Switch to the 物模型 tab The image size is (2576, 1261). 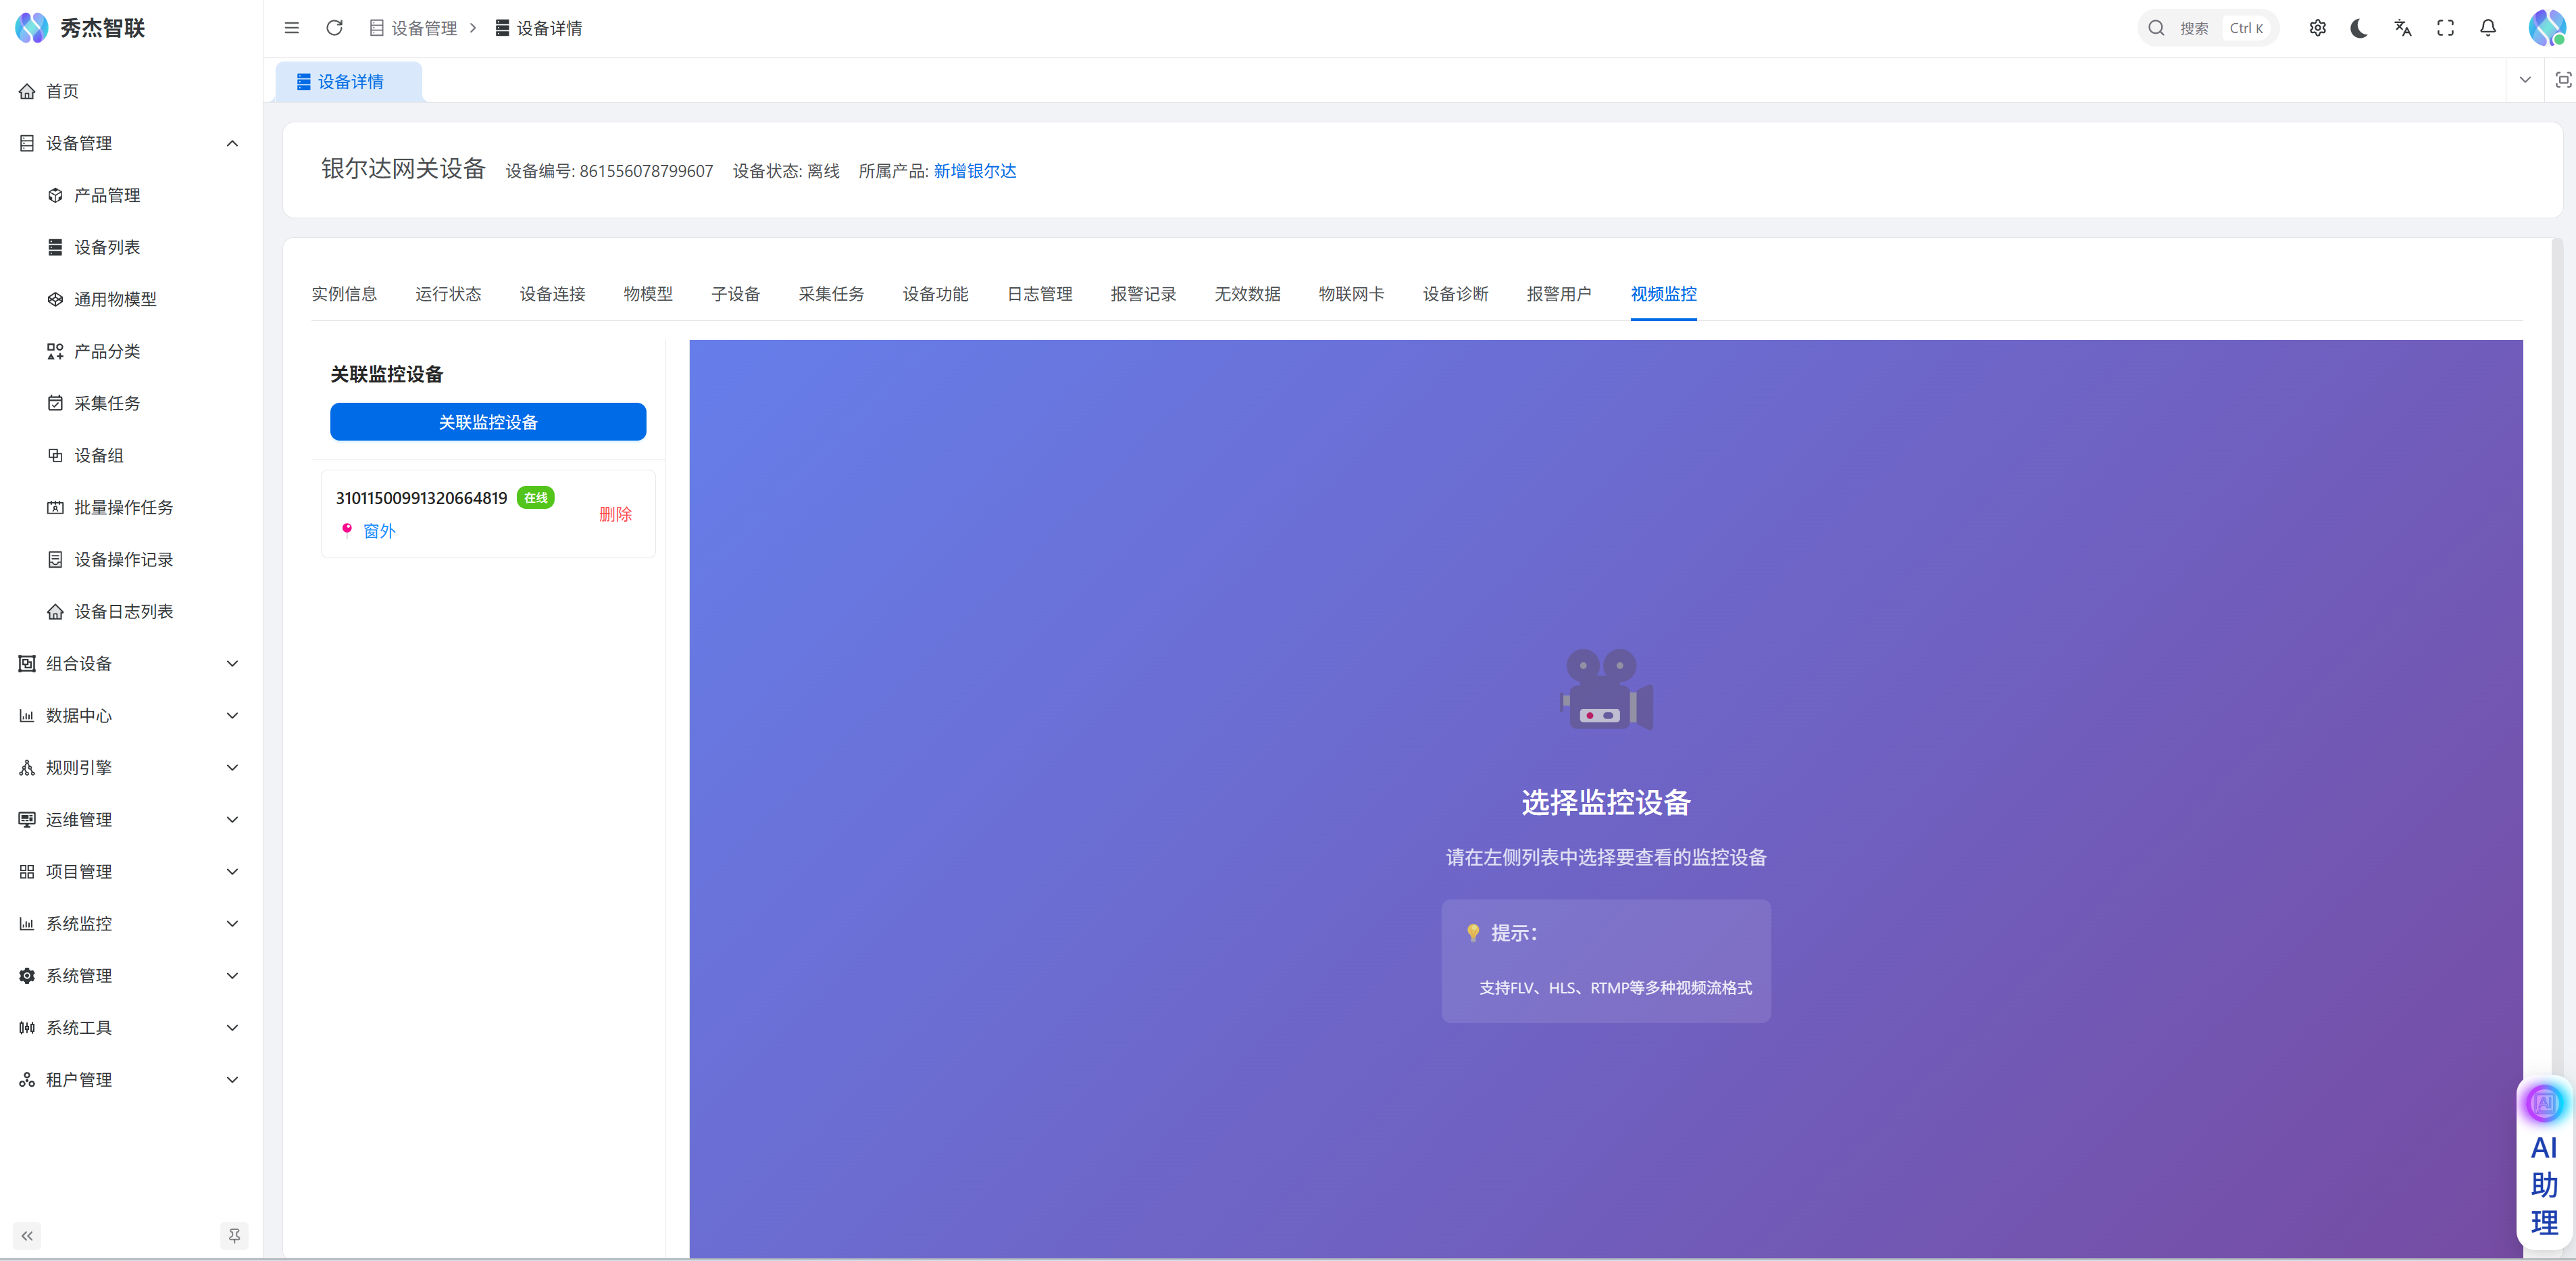pyautogui.click(x=647, y=294)
